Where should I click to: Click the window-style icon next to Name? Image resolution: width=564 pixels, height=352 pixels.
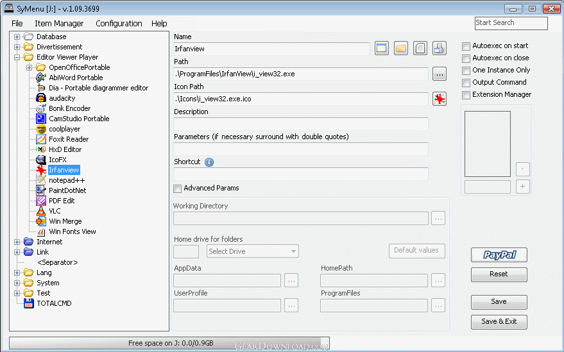[x=382, y=48]
